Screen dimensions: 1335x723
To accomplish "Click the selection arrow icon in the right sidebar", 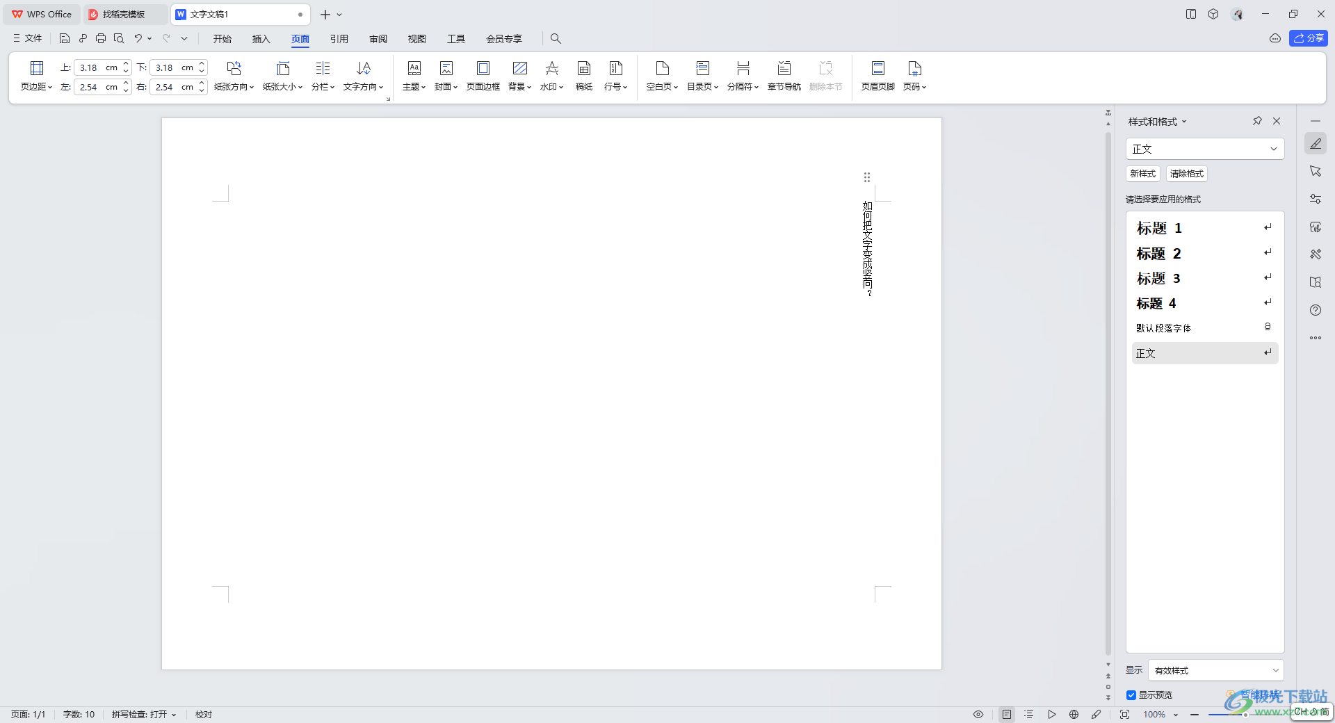I will 1316,171.
